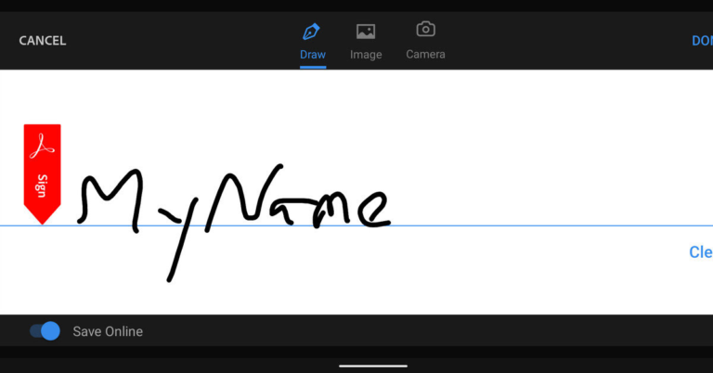
Task: Click the handwritten MyName signature
Action: [x=234, y=223]
